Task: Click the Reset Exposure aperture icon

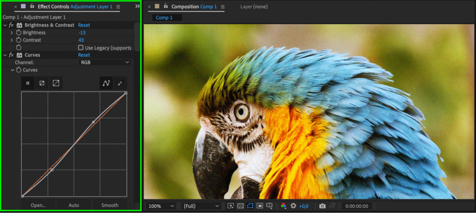Action: [293, 206]
